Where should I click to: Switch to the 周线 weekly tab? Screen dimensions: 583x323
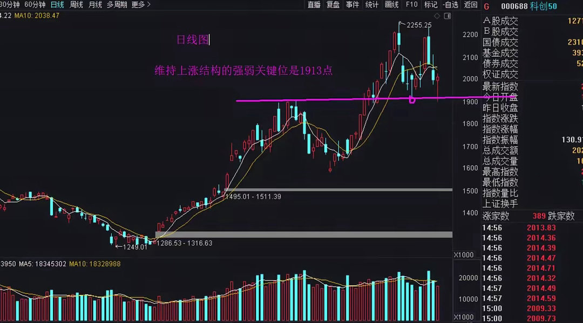point(76,5)
